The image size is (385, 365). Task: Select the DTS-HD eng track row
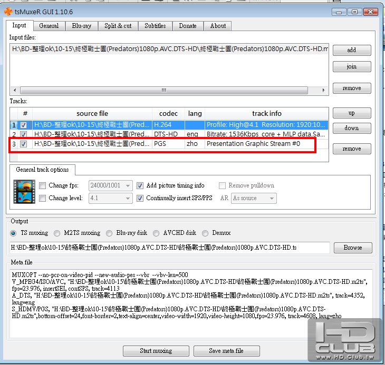point(169,134)
